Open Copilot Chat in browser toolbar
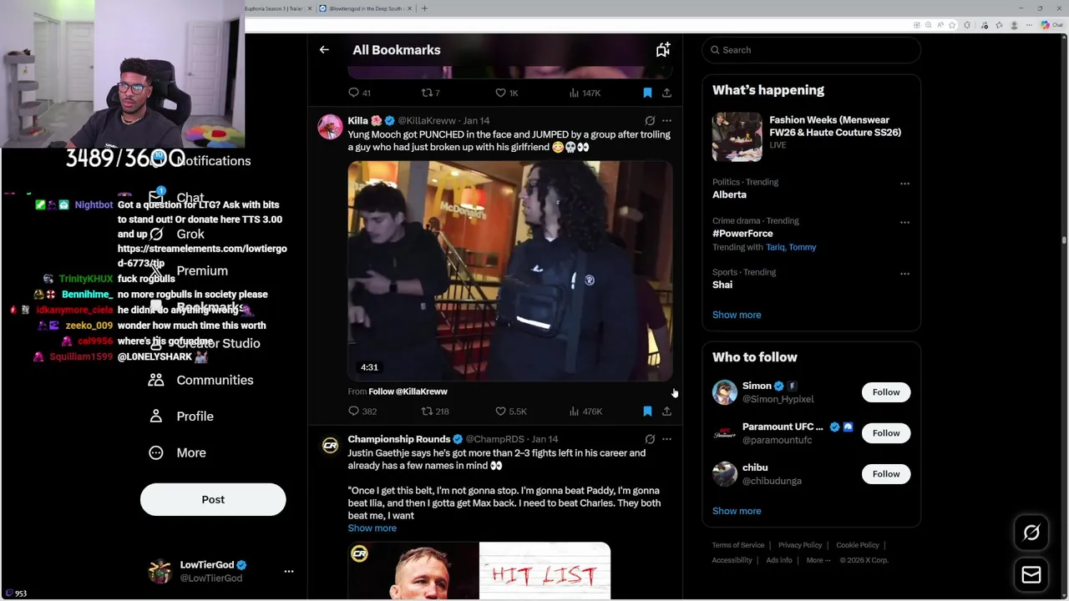Image resolution: width=1069 pixels, height=601 pixels. click(1051, 25)
